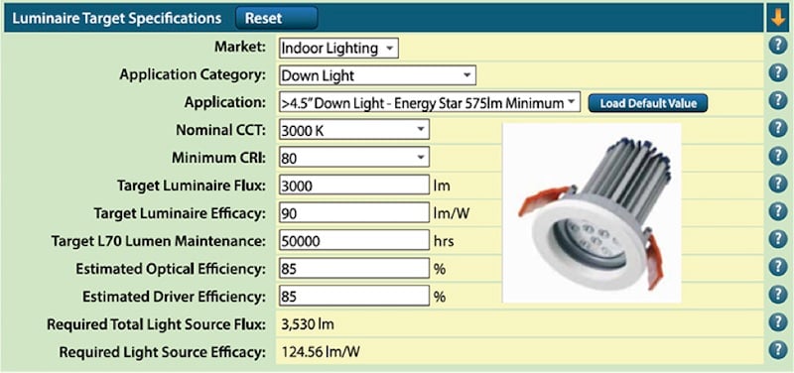Click the Required Total Light Source Flux label

tap(156, 324)
